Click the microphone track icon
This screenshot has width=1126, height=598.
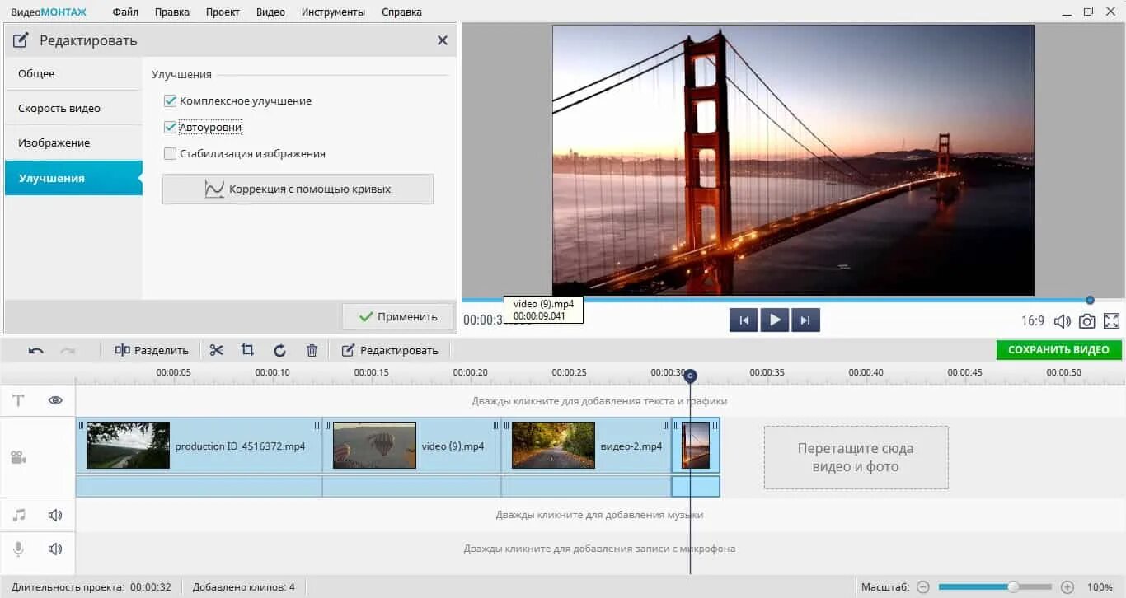coord(18,549)
